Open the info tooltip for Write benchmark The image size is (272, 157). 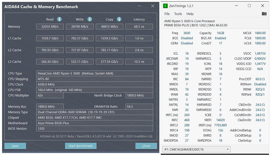click(89, 19)
